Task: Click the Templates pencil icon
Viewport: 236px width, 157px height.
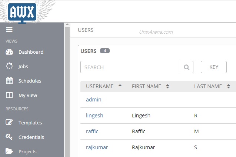Action: pyautogui.click(x=10, y=123)
